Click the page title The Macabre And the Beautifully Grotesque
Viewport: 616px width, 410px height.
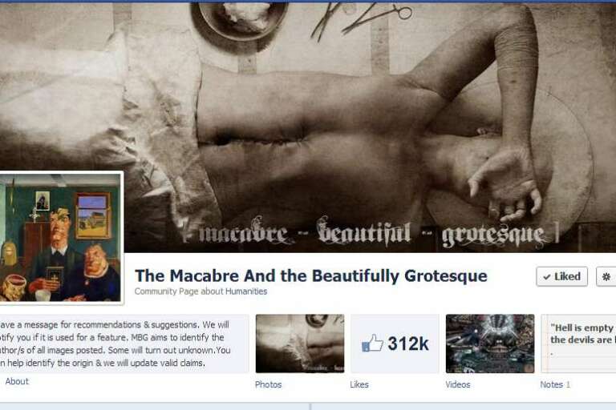click(x=310, y=275)
